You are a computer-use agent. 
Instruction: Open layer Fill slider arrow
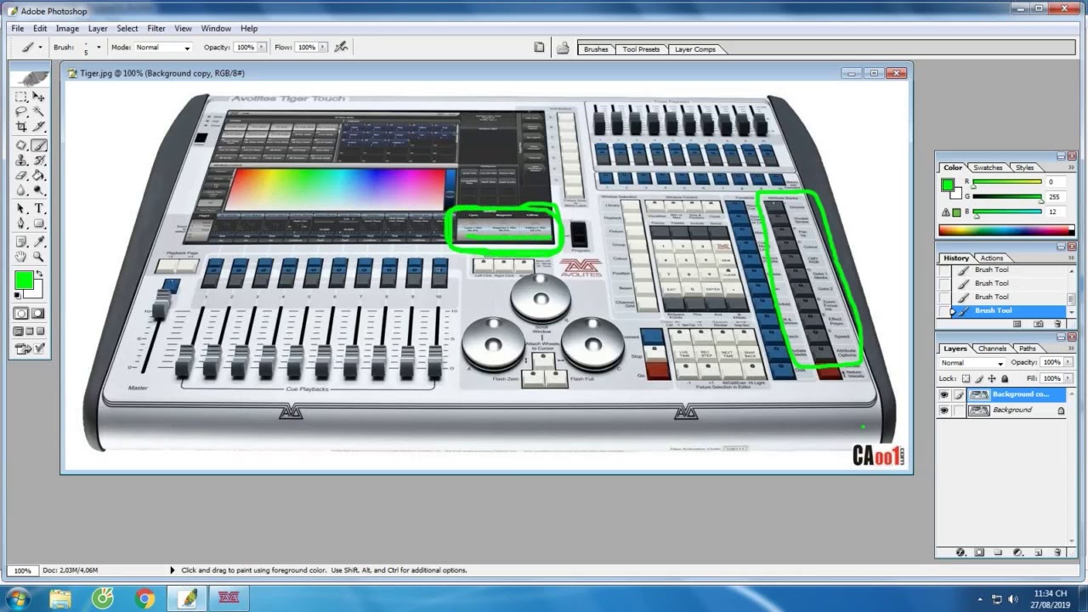1067,378
